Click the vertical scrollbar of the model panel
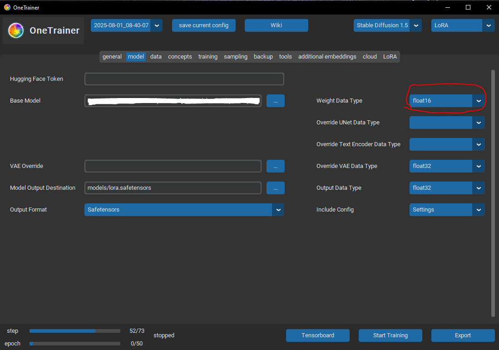Screen dimensions: 499x350 coord(493,193)
